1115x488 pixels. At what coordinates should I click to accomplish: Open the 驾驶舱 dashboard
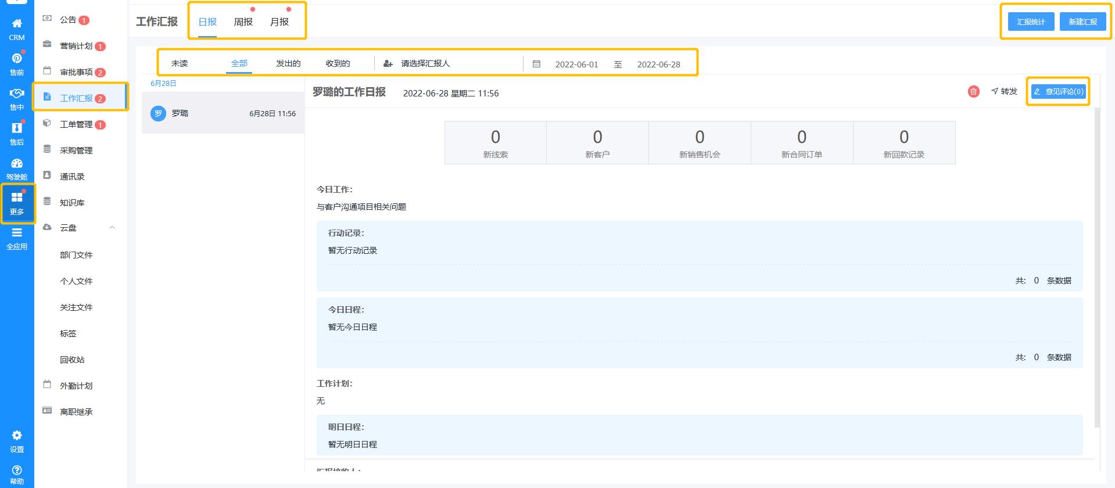(x=17, y=169)
